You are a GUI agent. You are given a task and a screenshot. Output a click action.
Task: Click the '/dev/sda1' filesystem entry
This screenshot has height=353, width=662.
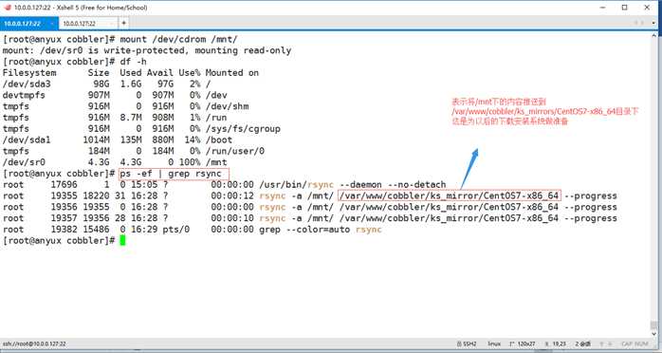27,139
